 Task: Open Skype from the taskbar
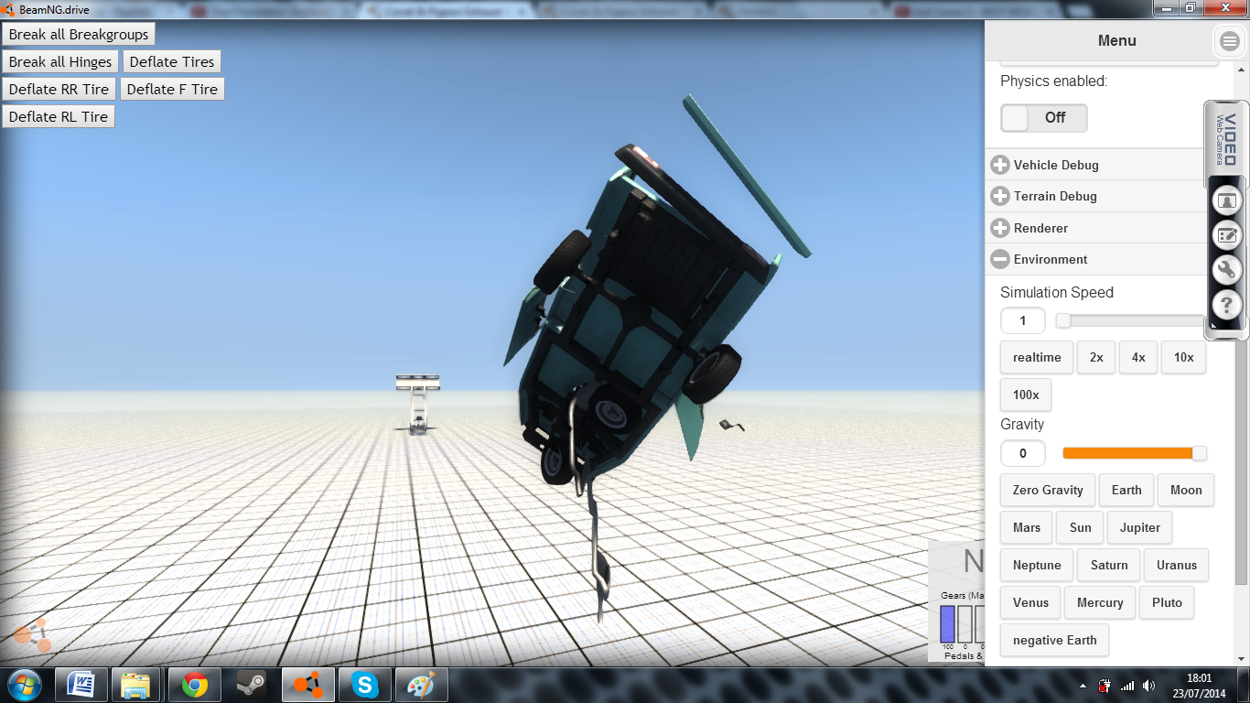point(364,685)
